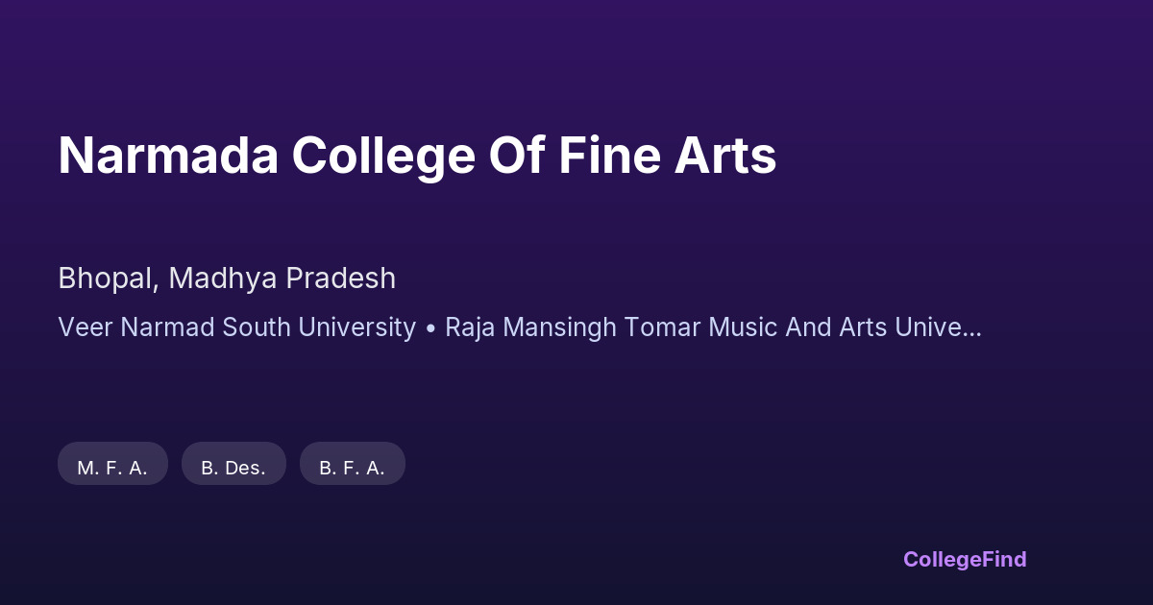The image size is (1153, 605).
Task: Open the Veer Narmad South University affiliation
Action: 236,327
